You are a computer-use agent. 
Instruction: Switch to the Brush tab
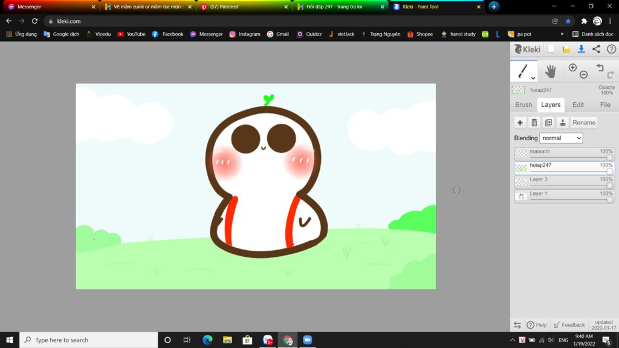[523, 105]
